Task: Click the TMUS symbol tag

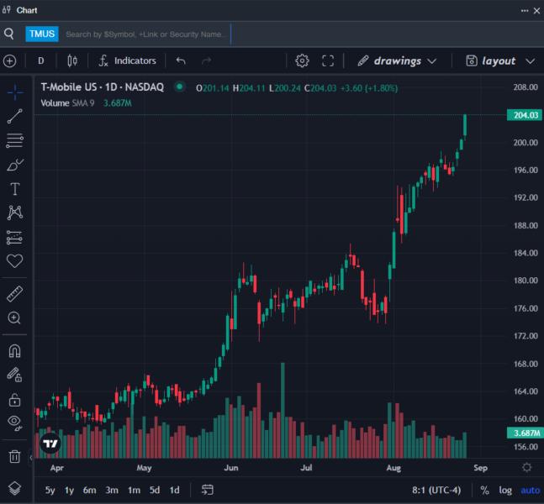Action: pyautogui.click(x=42, y=34)
